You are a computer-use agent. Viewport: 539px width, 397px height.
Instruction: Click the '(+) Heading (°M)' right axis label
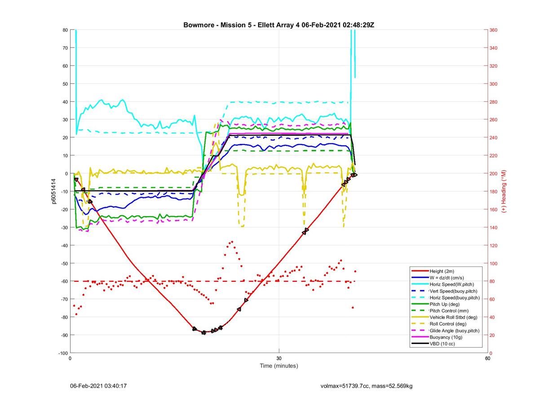(x=504, y=192)
